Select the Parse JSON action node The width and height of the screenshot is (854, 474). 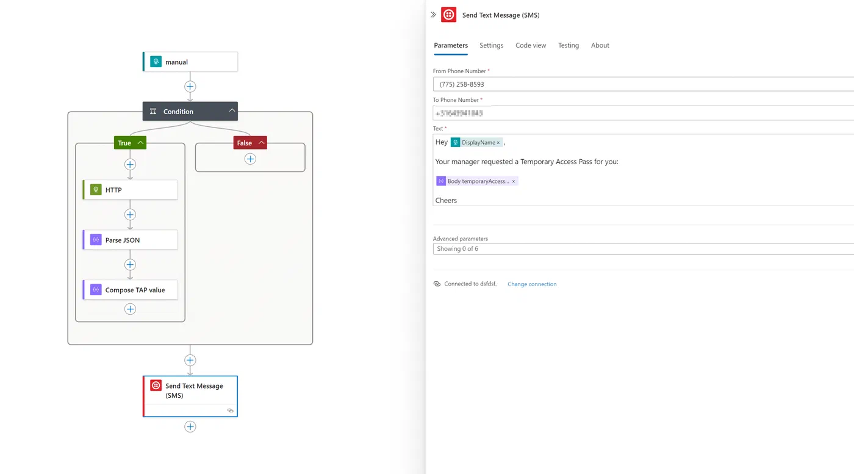tap(130, 240)
